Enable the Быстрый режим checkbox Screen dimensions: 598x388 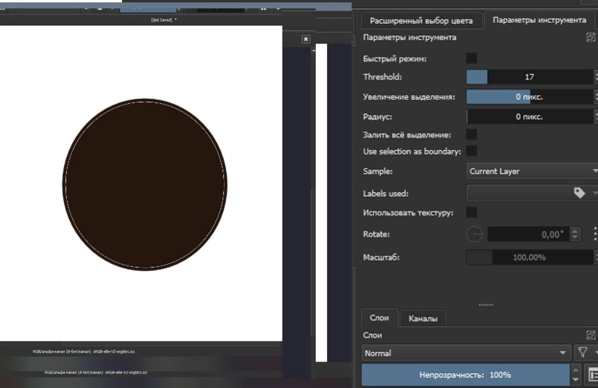click(x=471, y=59)
